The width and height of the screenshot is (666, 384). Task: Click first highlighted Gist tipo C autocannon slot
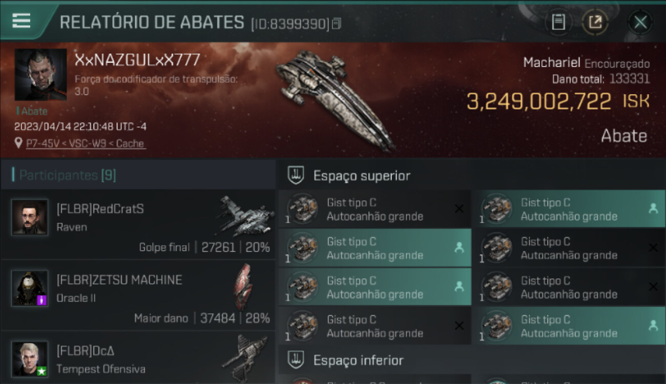coord(568,209)
